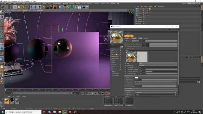203x114 pixels.
Task: Open the Object (Rel) coordinates dropdown
Action: pyautogui.click(x=108, y=105)
